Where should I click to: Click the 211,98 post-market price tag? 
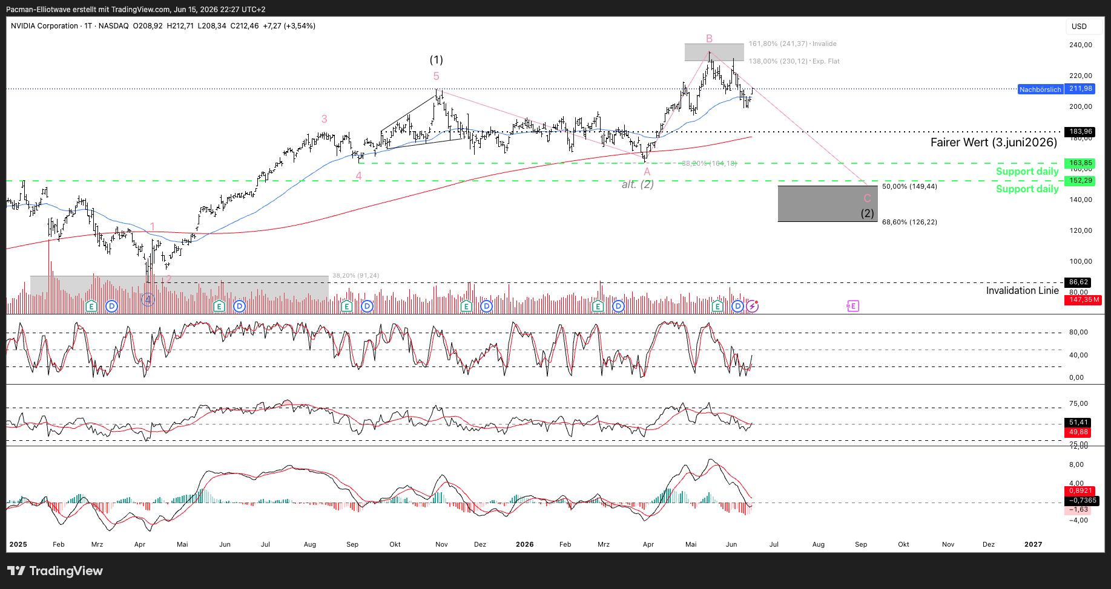pos(1081,89)
